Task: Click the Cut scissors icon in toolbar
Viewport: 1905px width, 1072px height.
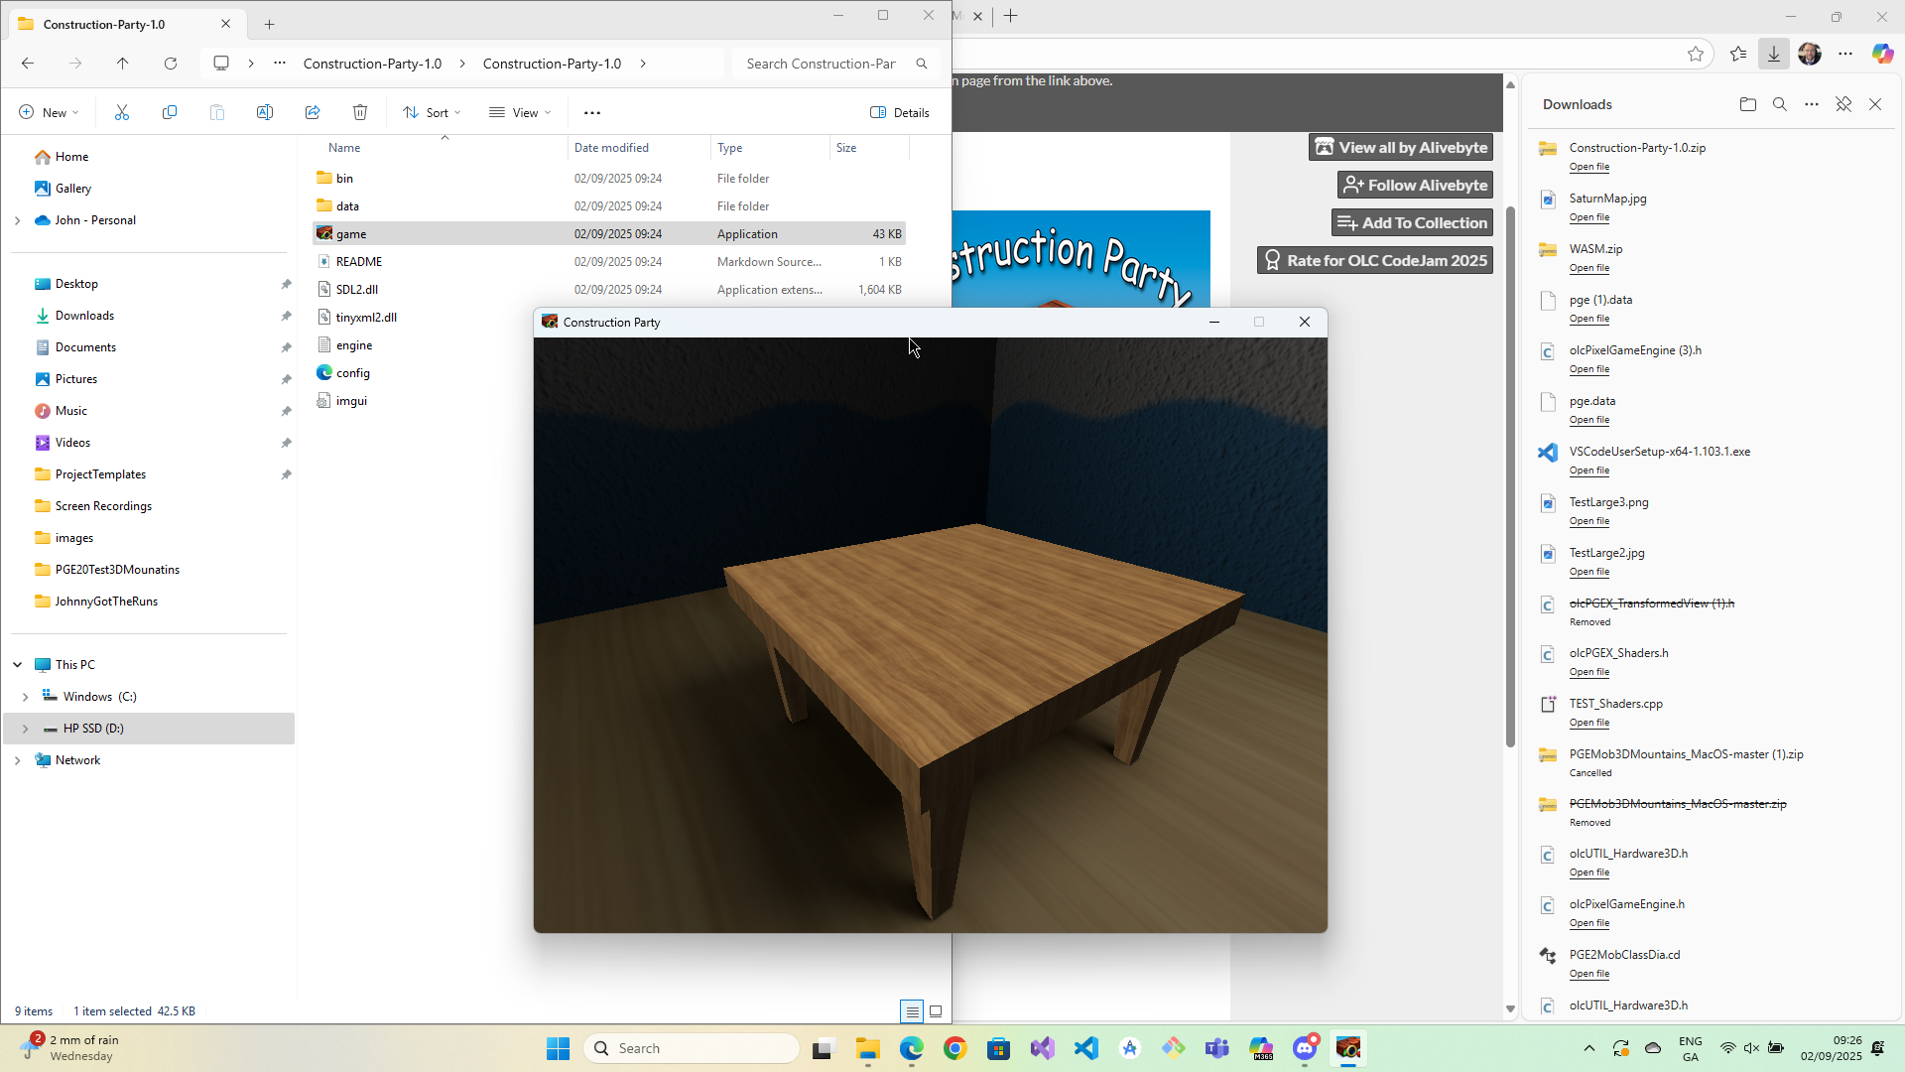Action: (122, 113)
